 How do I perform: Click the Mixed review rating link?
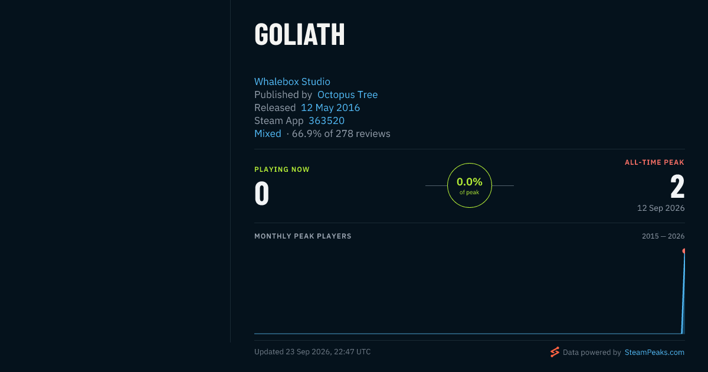click(268, 133)
